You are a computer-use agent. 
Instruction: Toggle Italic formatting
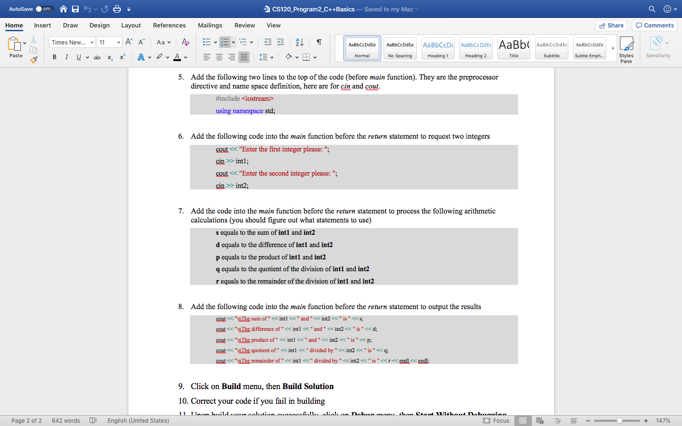click(66, 57)
